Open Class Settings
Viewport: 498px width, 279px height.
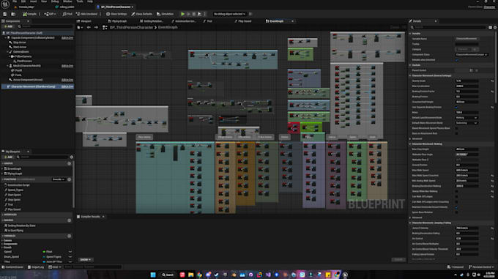[x=116, y=14]
